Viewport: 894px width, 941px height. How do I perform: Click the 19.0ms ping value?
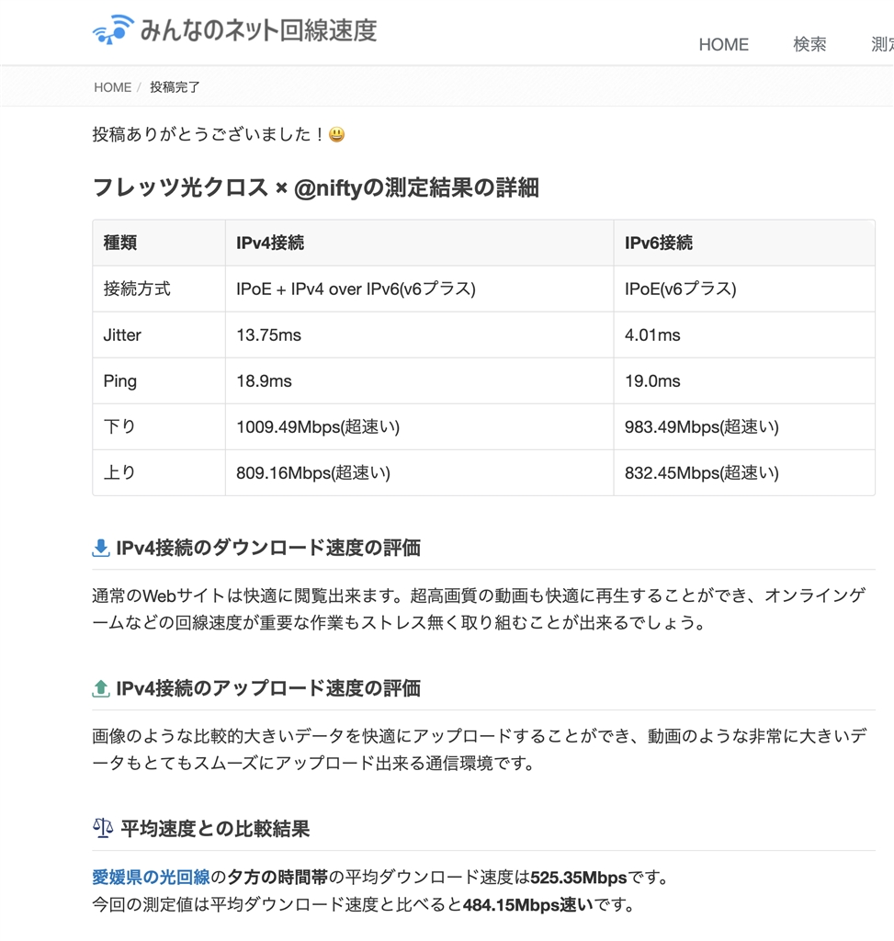pos(652,381)
